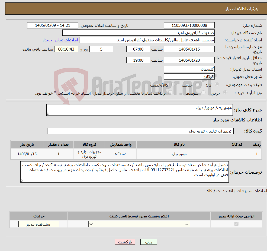Select the کالا/خدمت radio button
This screenshot has height=251, width=267.
[173, 84]
